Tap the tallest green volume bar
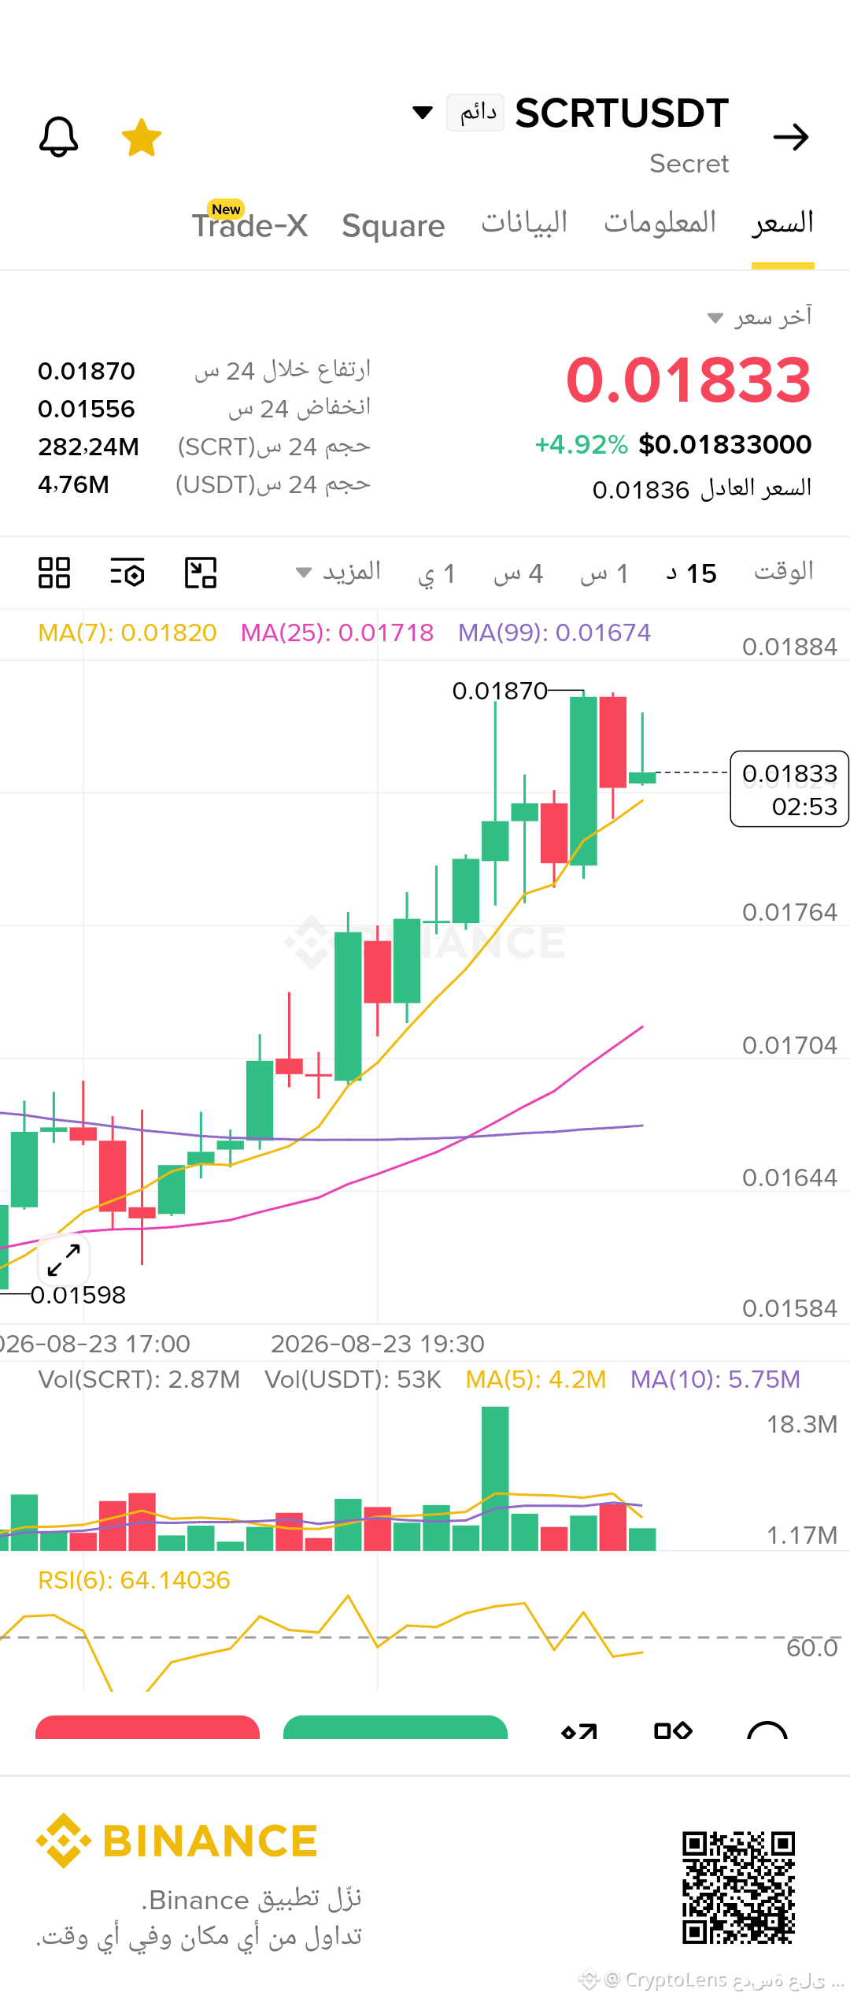Image resolution: width=850 pixels, height=1999 pixels. [495, 1479]
